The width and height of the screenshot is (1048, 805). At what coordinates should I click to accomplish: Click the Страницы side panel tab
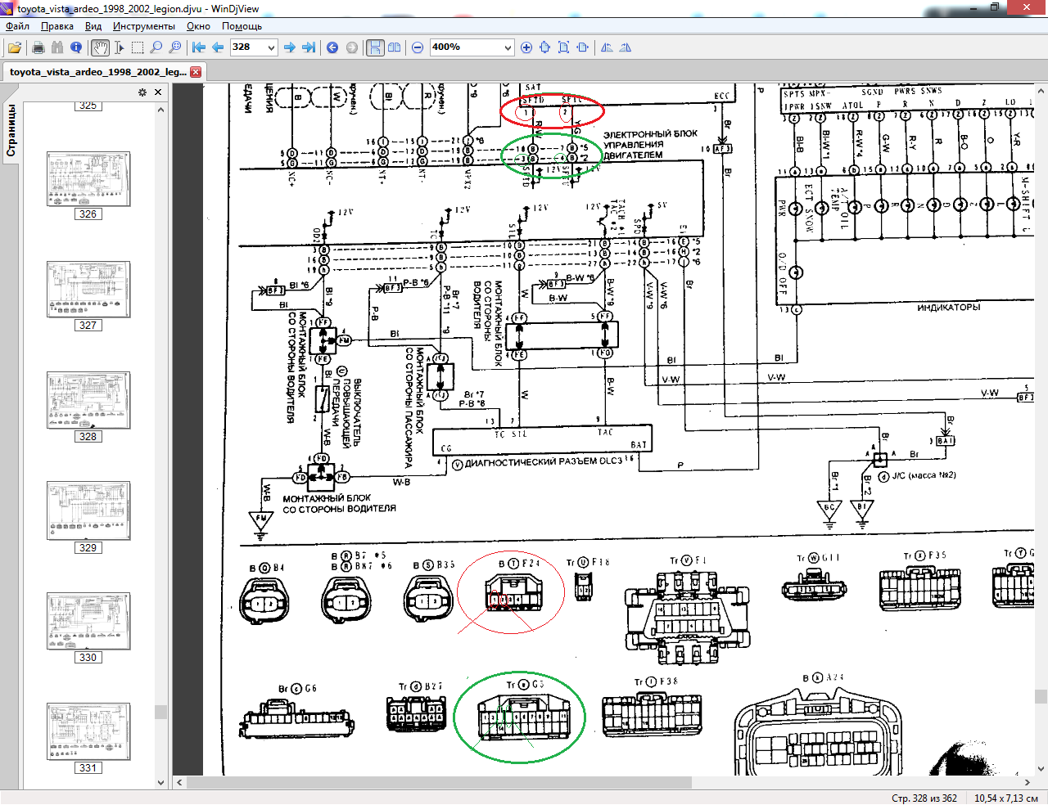tap(11, 130)
